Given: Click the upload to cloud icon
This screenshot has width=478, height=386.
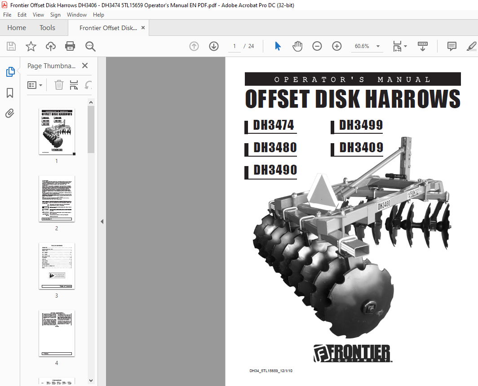Looking at the screenshot, I should [51, 46].
